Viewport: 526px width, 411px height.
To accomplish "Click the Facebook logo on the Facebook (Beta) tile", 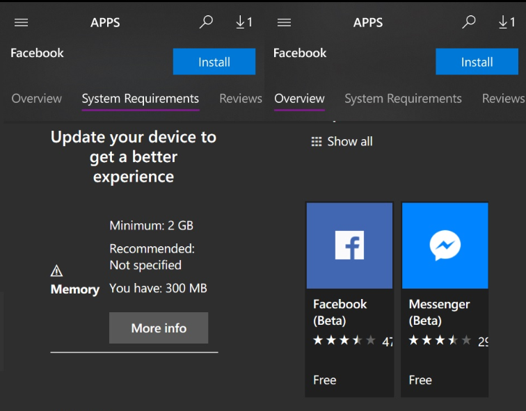I will [x=349, y=245].
